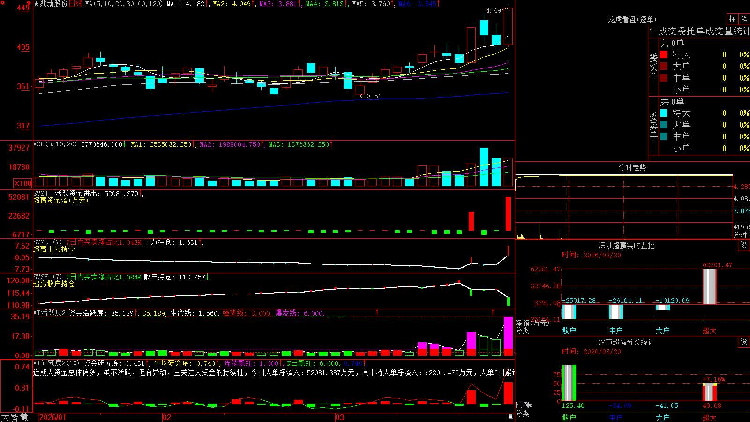The height and width of the screenshot is (422, 750).
Task: Click the 强势线: 3.000 label
Action: click(246, 313)
